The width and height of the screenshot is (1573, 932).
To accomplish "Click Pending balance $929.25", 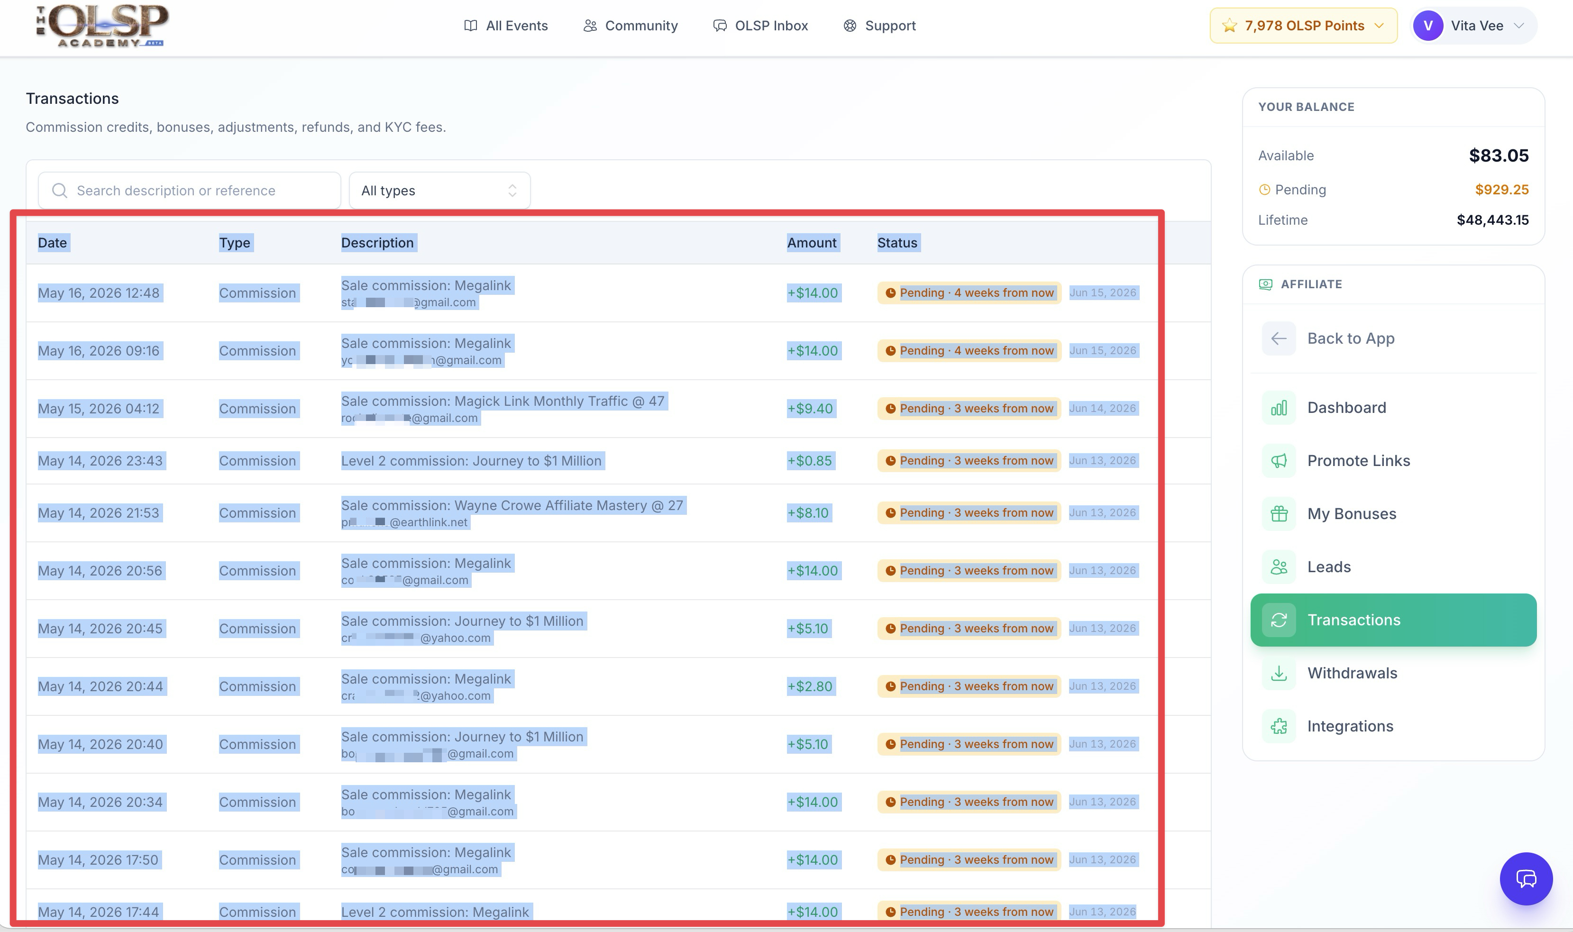I will (x=1501, y=190).
